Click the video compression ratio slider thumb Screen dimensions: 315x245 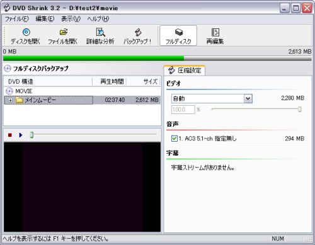tap(300, 109)
